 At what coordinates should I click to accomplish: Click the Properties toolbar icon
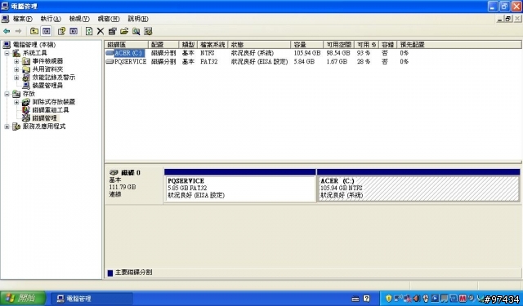(x=113, y=31)
